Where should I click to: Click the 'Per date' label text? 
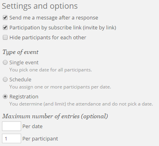[x=32, y=127]
